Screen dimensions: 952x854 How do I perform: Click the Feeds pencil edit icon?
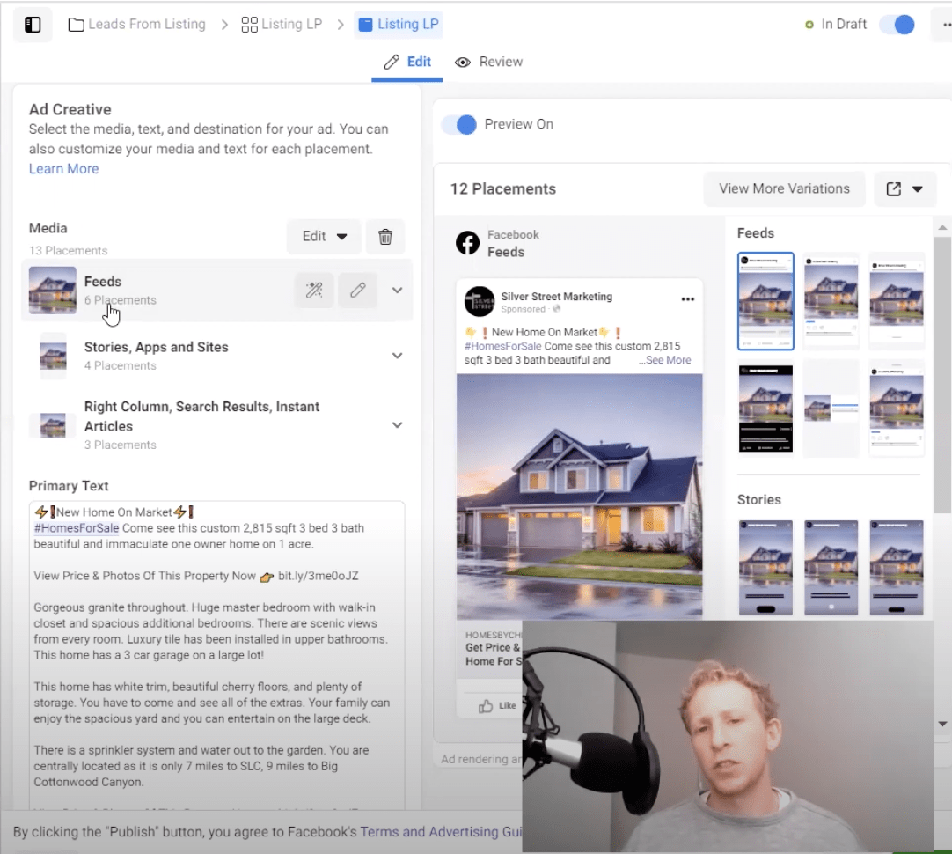pyautogui.click(x=357, y=291)
